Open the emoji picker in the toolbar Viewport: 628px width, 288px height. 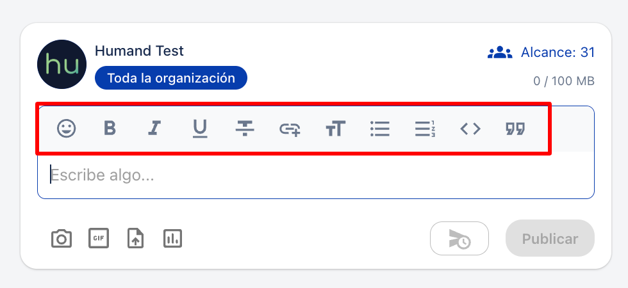pos(67,129)
